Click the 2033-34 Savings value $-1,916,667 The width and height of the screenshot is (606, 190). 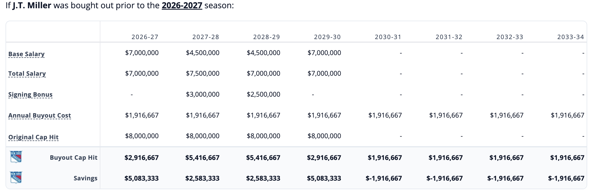(566, 178)
